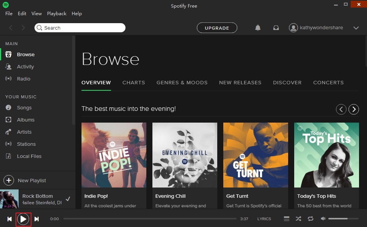Click the New Playlist label
The height and width of the screenshot is (227, 367).
[32, 181]
